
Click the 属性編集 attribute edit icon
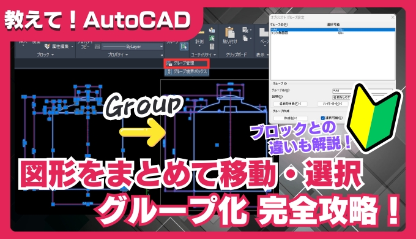(47, 46)
